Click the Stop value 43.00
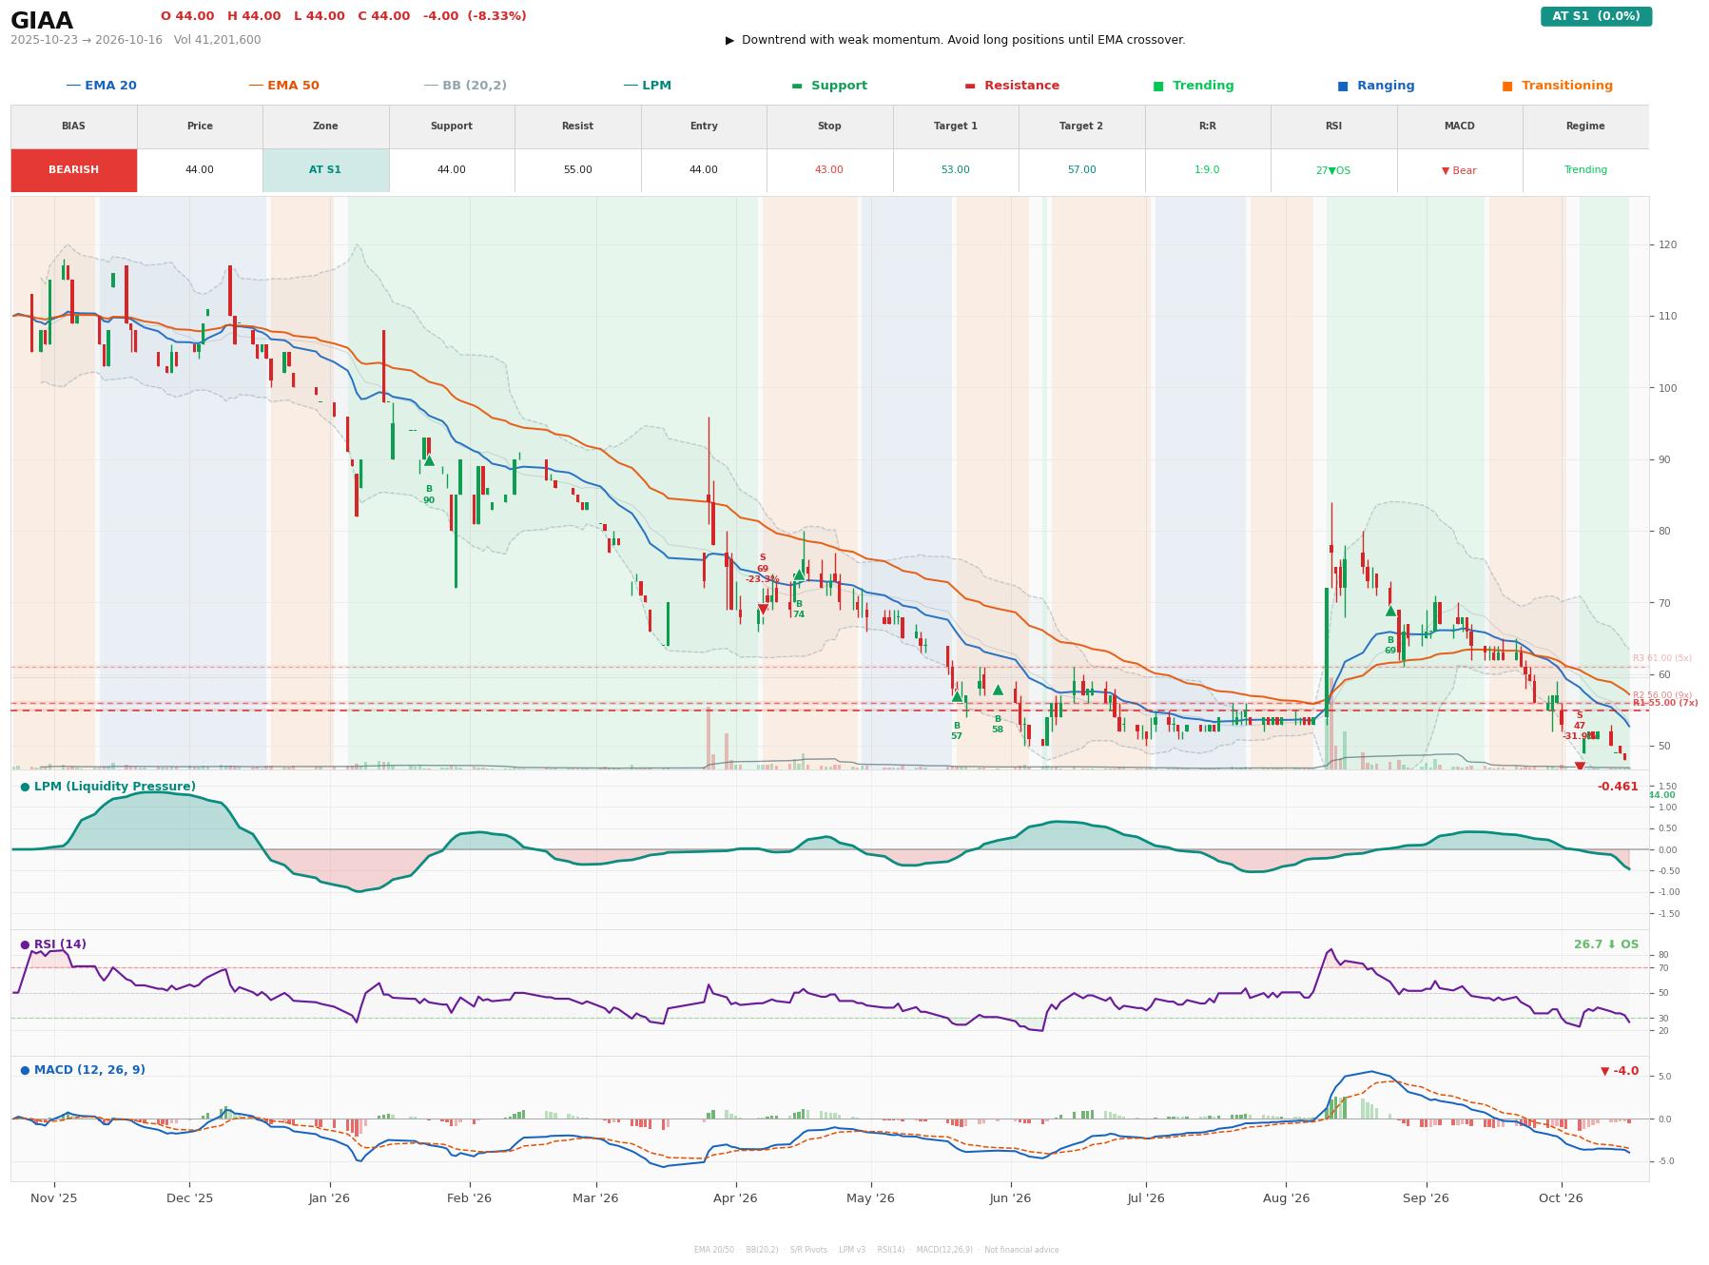1709x1265 pixels. tap(829, 170)
